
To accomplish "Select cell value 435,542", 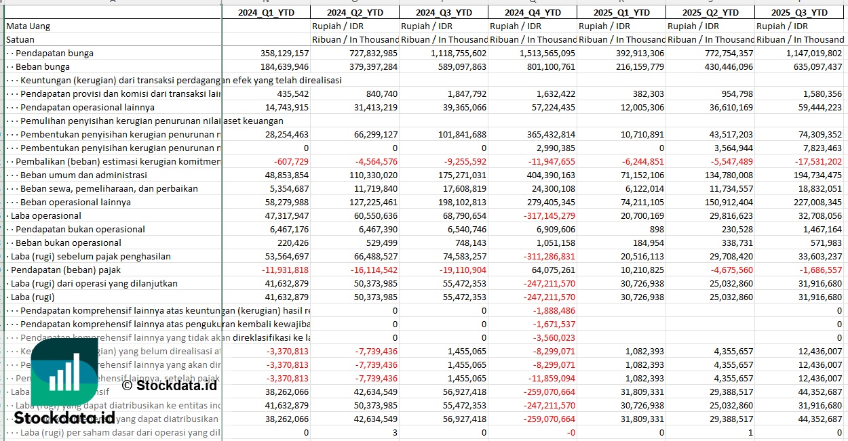I will (292, 93).
